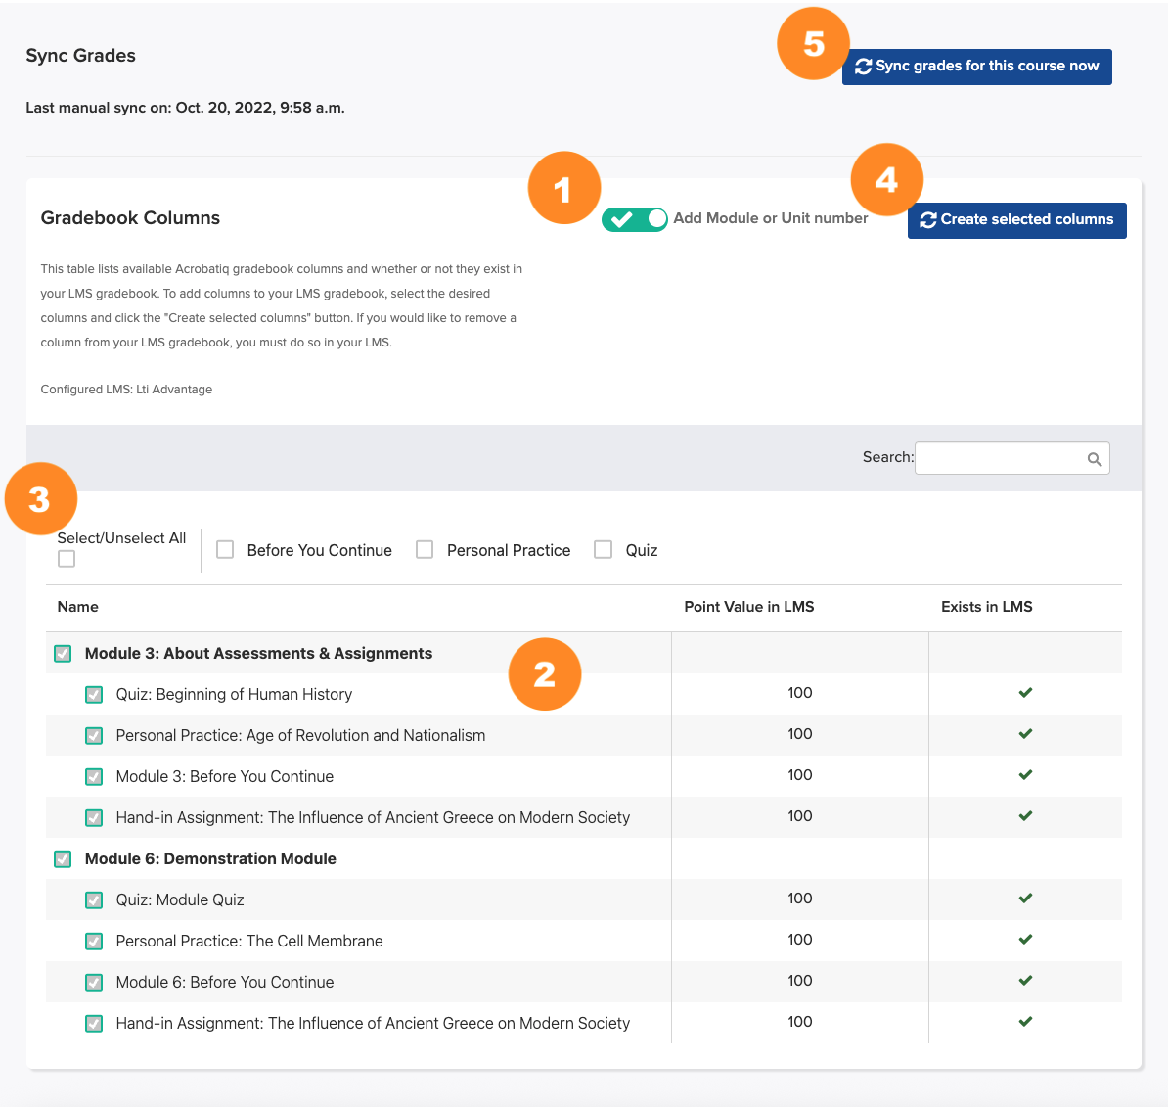Uncheck Quiz: Module Quiz checkbox
Image resolution: width=1168 pixels, height=1107 pixels.
[x=94, y=899]
